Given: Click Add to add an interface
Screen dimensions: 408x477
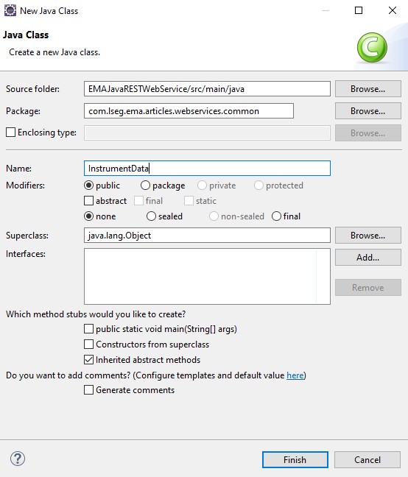Looking at the screenshot, I should coord(367,258).
